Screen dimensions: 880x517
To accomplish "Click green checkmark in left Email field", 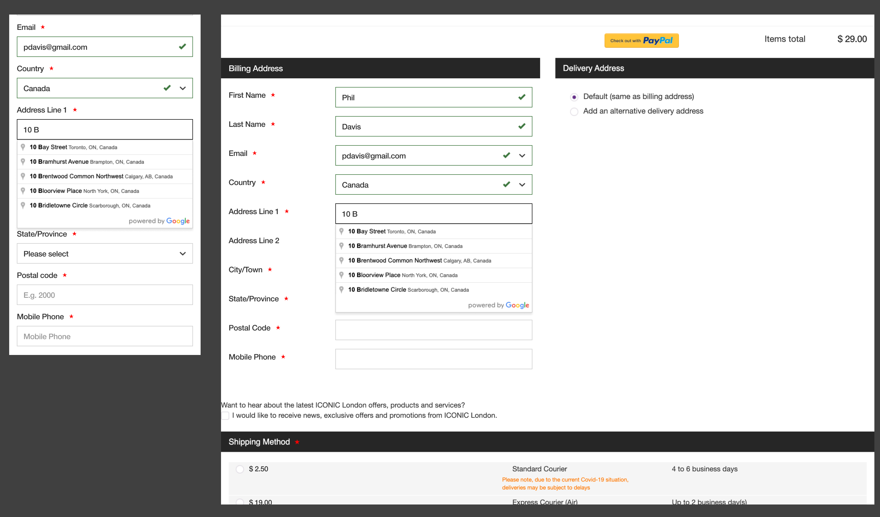I will pos(182,47).
